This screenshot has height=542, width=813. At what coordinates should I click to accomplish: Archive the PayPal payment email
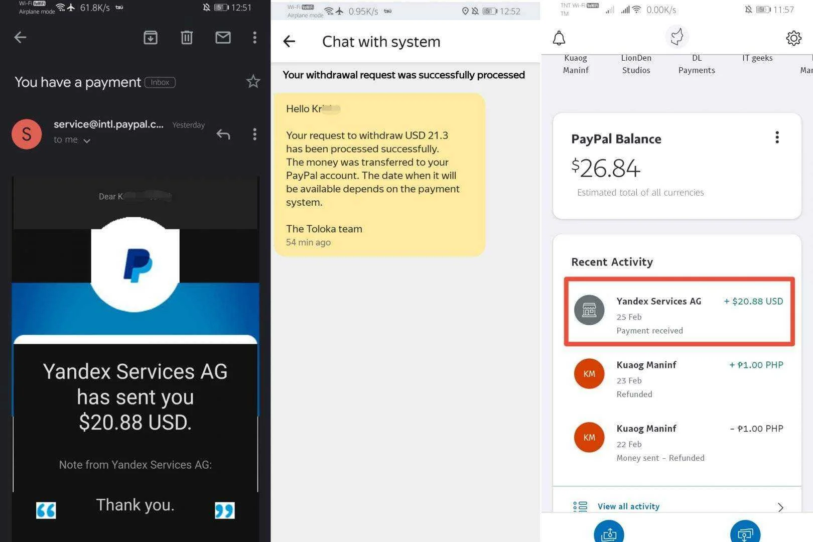point(151,37)
